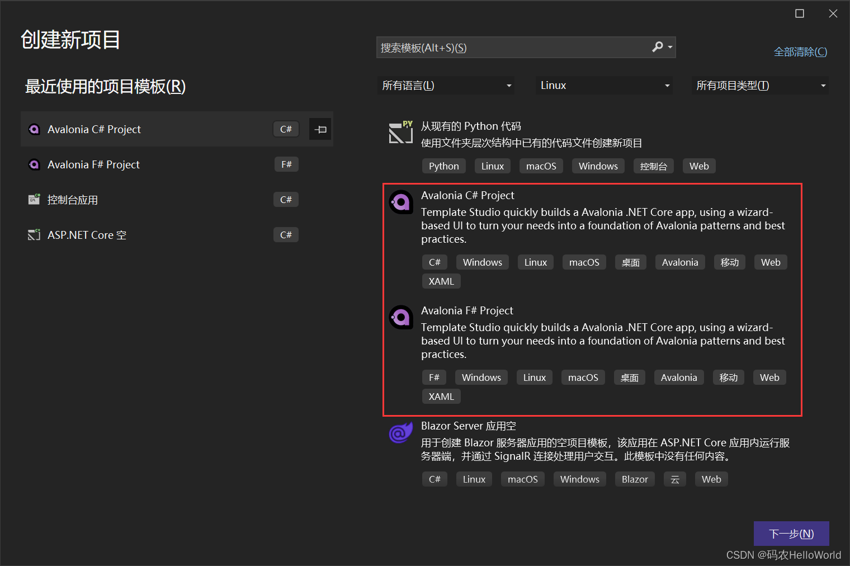Open the 所有项目类型 dropdown
This screenshot has height=566, width=850.
pyautogui.click(x=759, y=85)
